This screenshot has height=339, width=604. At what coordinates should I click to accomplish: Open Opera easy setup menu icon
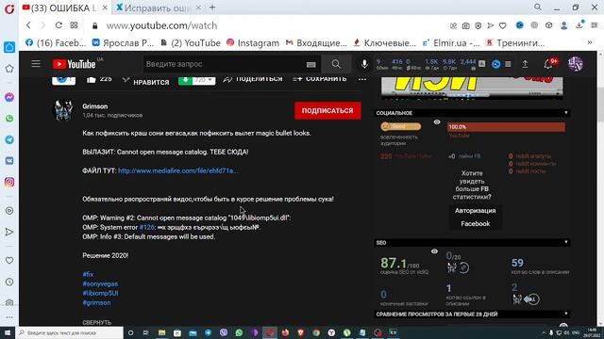tap(594, 25)
